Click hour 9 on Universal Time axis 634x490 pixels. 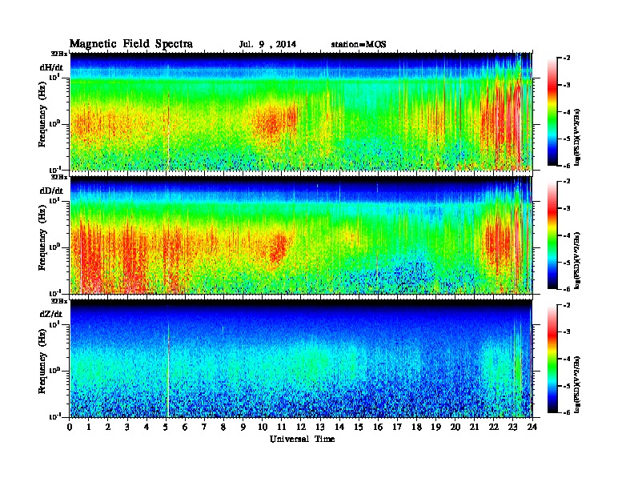tap(243, 428)
